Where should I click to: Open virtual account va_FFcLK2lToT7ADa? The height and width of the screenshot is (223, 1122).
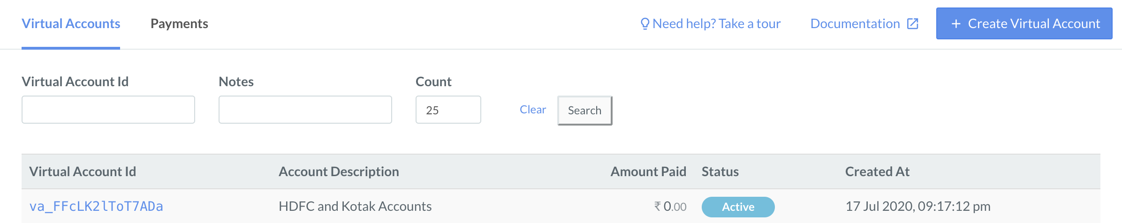pyautogui.click(x=96, y=207)
